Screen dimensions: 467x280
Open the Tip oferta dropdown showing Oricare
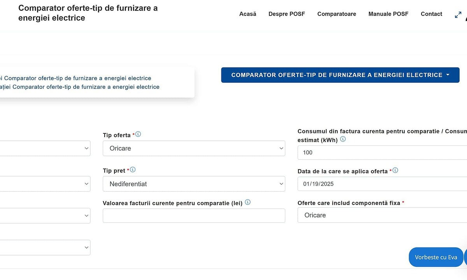coord(194,148)
